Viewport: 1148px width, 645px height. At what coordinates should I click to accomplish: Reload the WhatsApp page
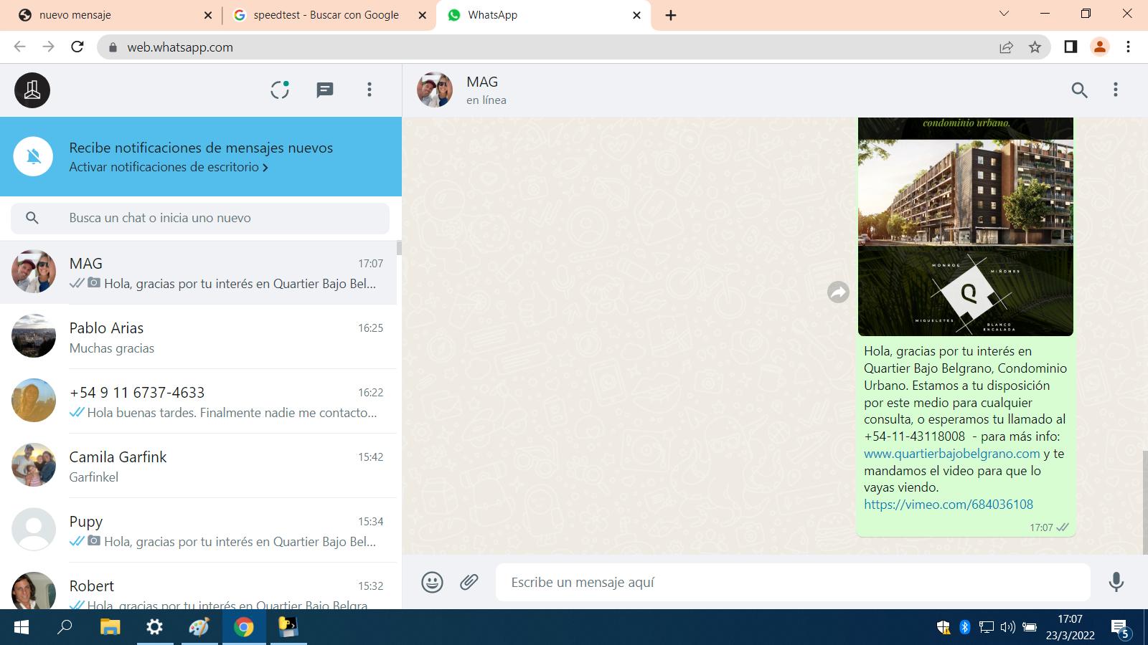(77, 47)
